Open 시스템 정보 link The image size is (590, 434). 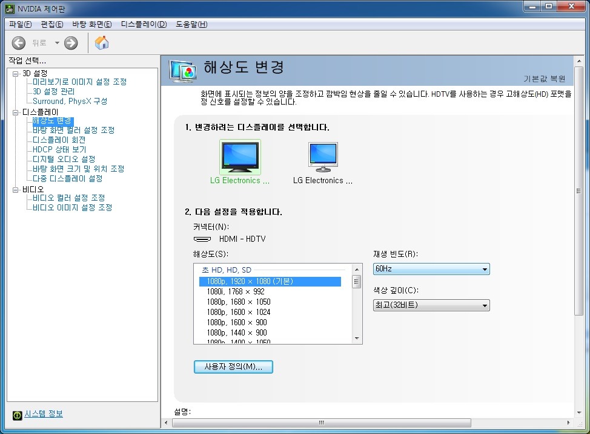44,414
